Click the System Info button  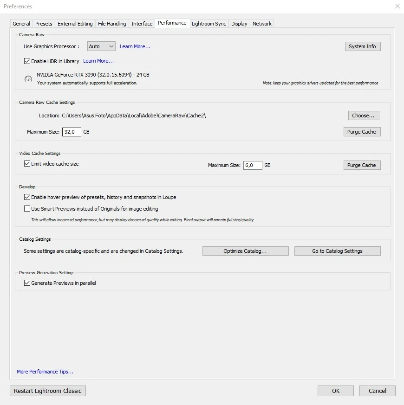click(362, 46)
